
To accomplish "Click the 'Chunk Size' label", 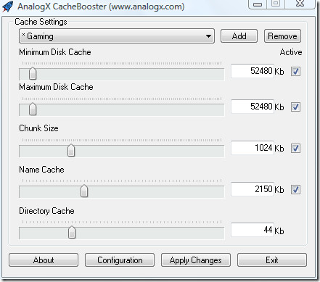I will [38, 128].
